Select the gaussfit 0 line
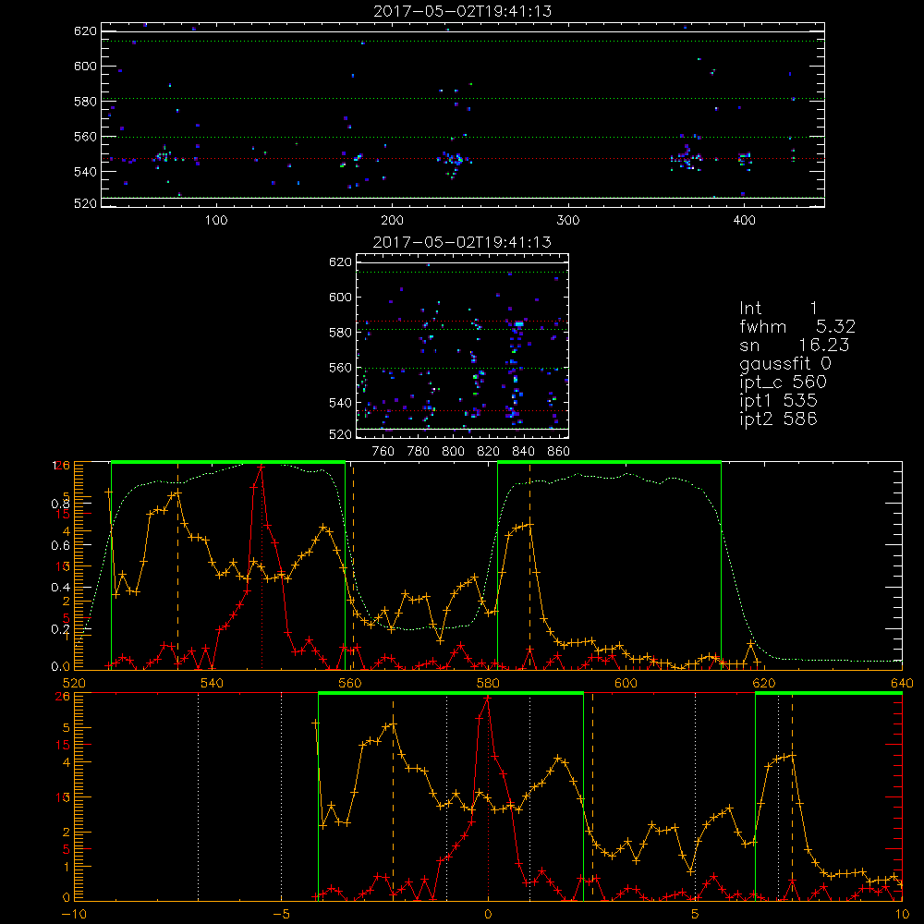Screen dimensions: 924x924 point(784,364)
